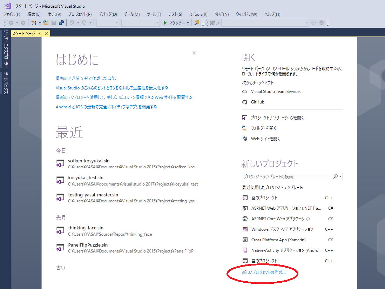Open the サーバー エクスプローラー side tab
Image resolution: width=385 pixels, height=289 pixels.
pos(6,49)
